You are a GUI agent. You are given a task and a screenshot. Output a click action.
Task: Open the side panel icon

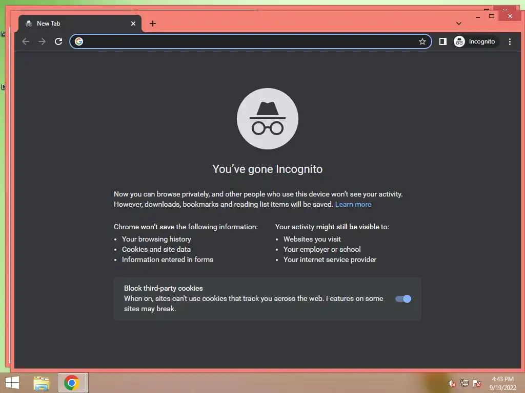442,41
